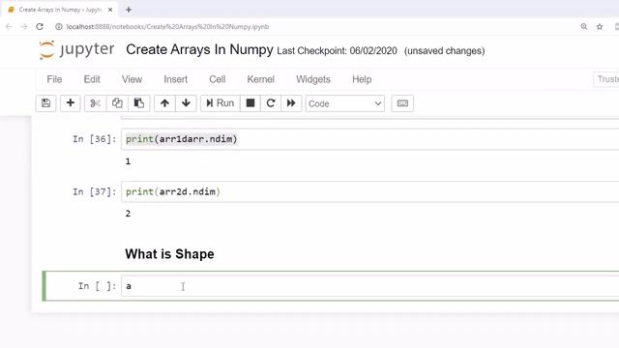Viewport: 619px width, 348px height.
Task: Open the Widgets menu
Action: [x=313, y=79]
